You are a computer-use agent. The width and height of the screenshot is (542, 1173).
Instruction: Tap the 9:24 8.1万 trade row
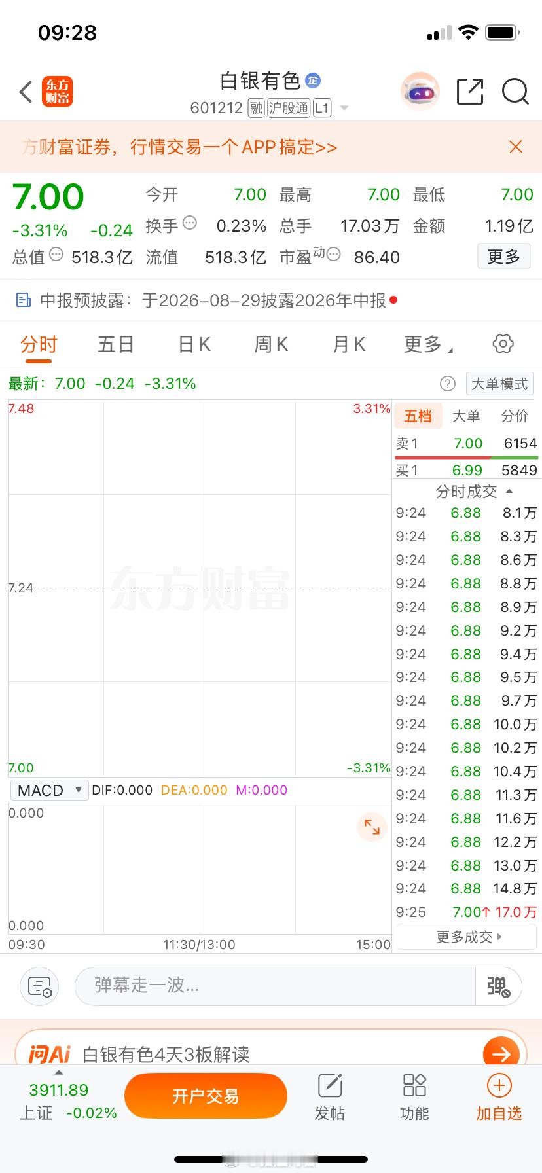466,513
